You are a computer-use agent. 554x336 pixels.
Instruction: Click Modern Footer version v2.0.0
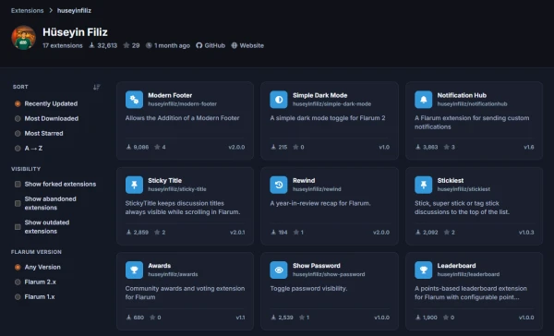click(236, 147)
